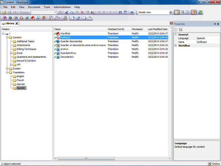The image size is (221, 166).
Task: Create a new module with the purple icon
Action: (x=4, y=18)
